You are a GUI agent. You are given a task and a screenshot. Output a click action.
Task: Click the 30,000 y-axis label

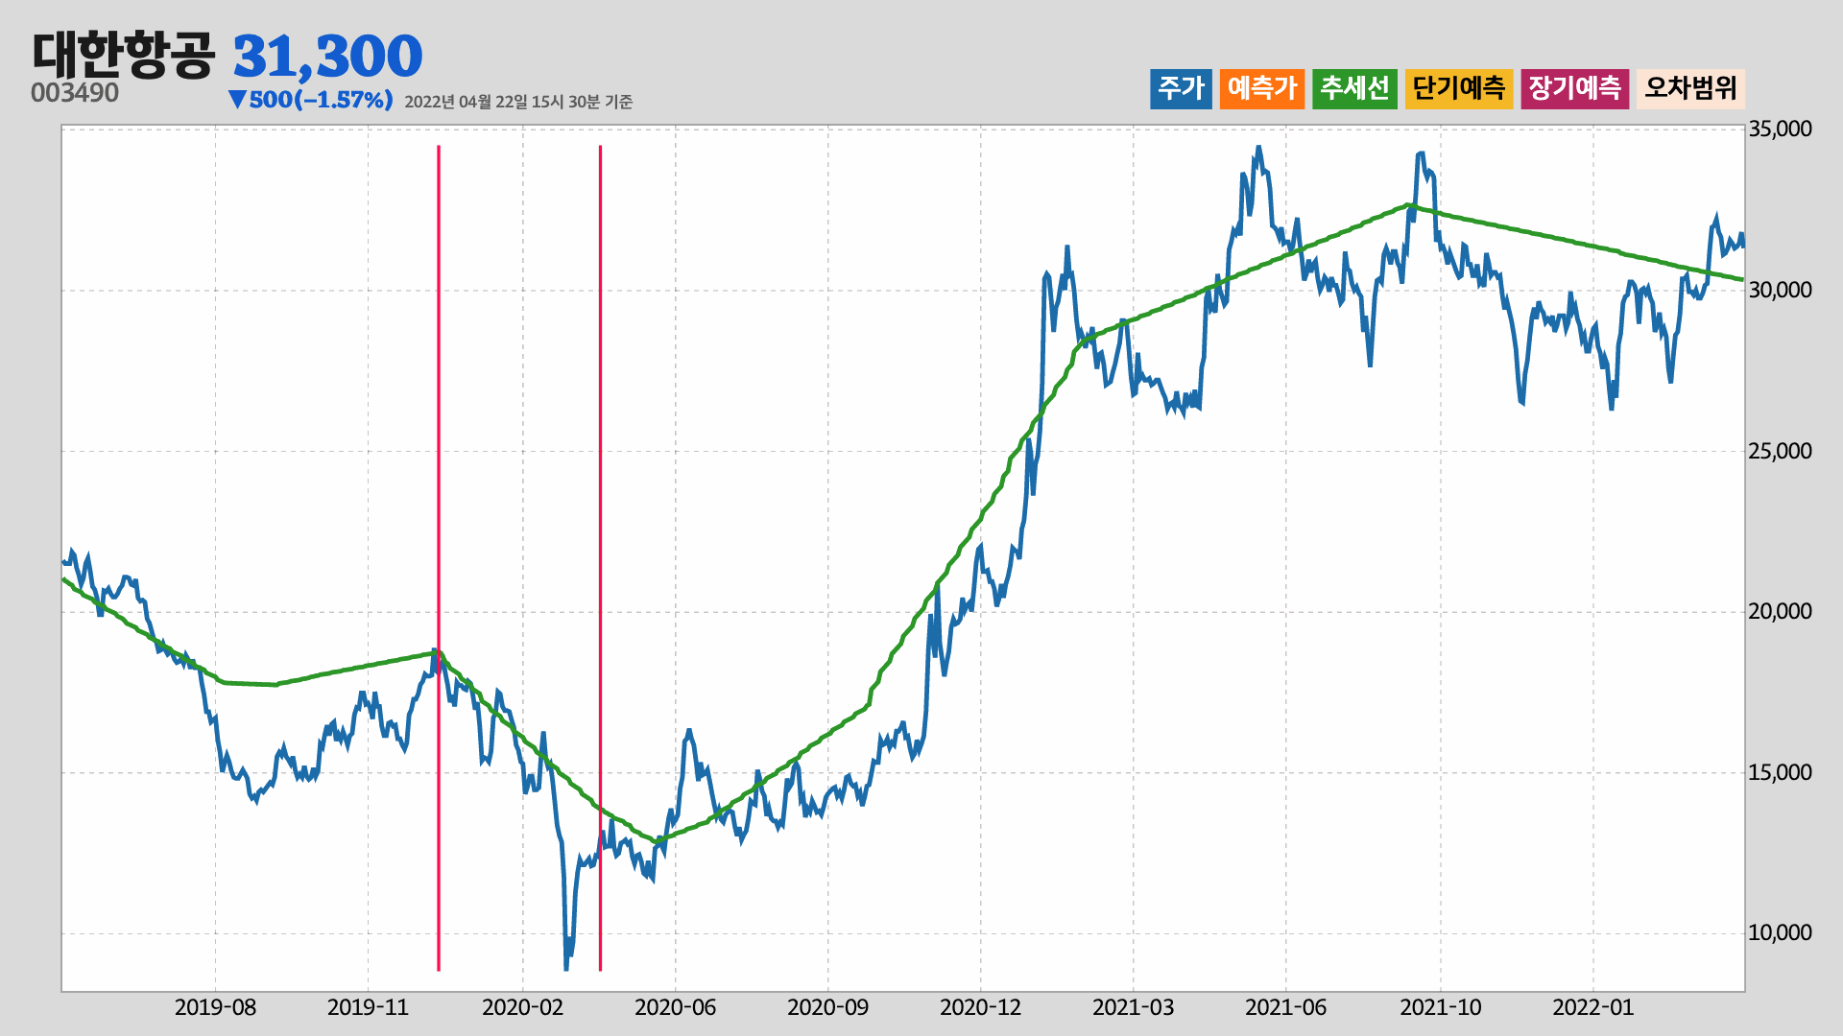click(1780, 290)
